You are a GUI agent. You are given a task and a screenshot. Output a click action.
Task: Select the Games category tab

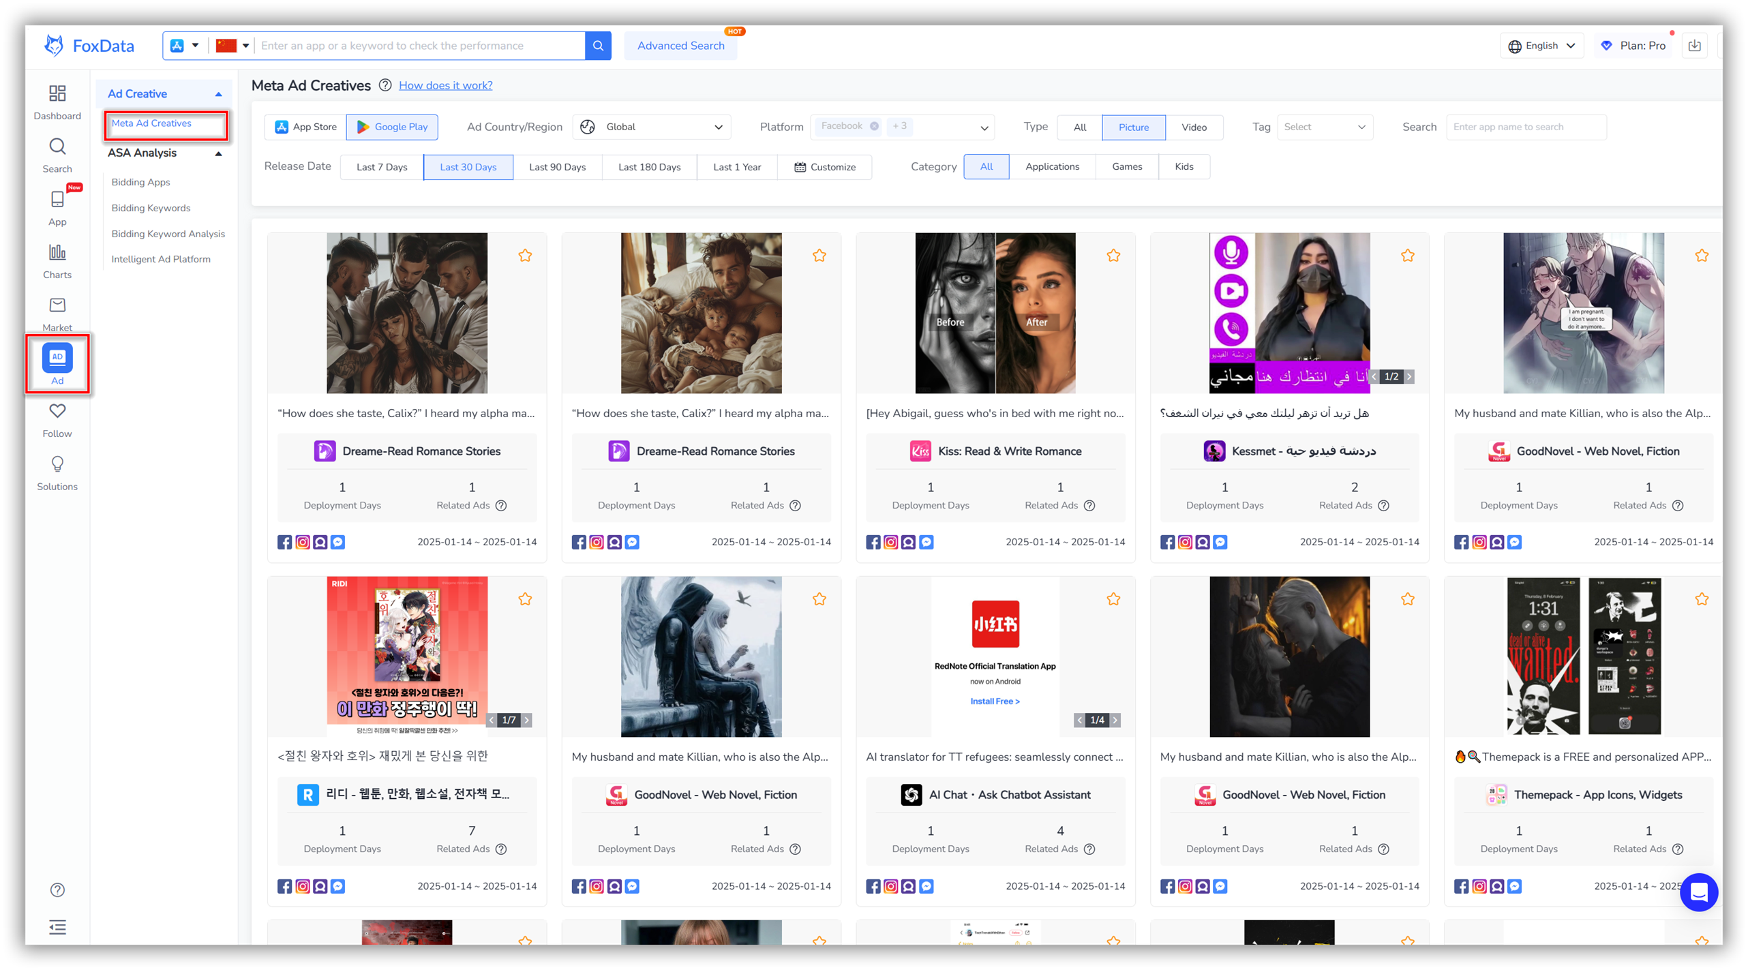[x=1127, y=166]
